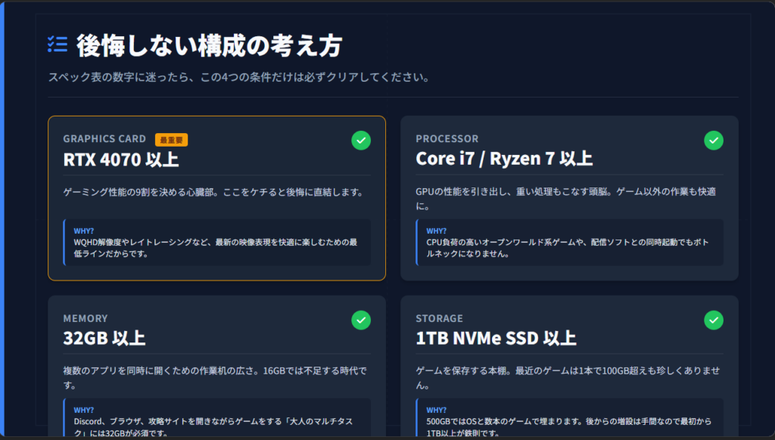Viewport: 775px width, 440px height.
Task: Click the PROCESSOR category label
Action: coord(447,139)
